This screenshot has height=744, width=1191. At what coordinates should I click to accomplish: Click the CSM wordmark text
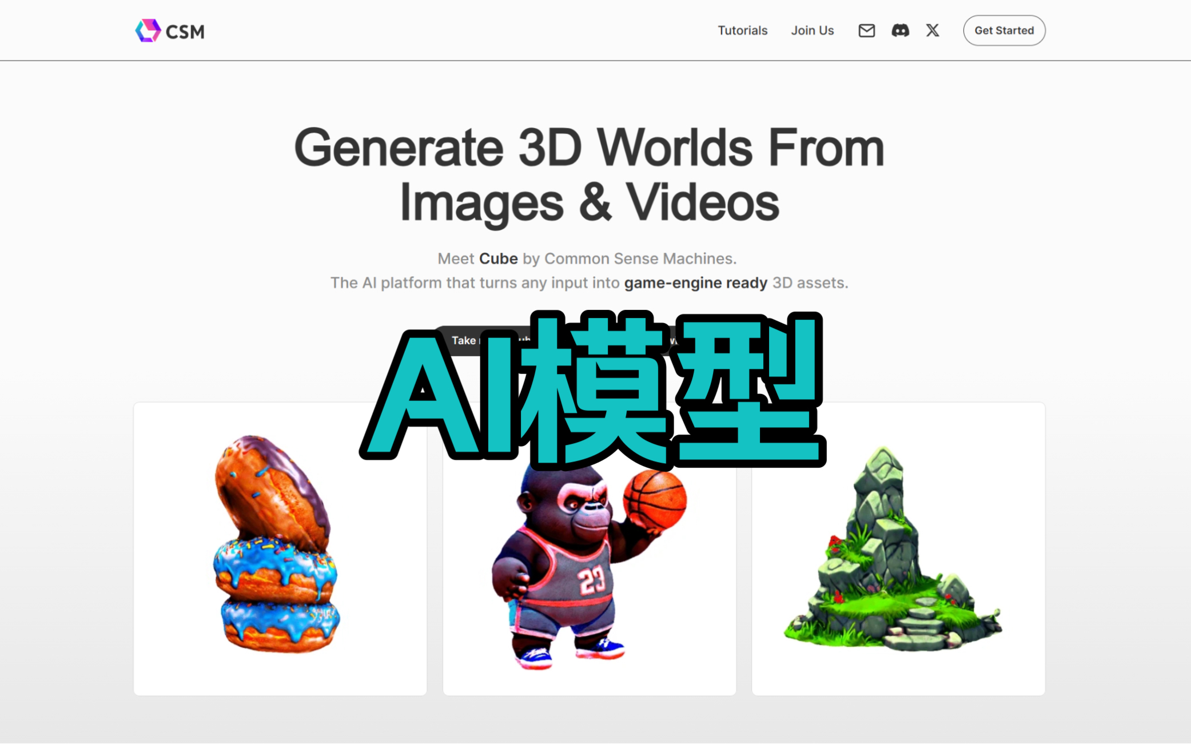[x=185, y=31]
